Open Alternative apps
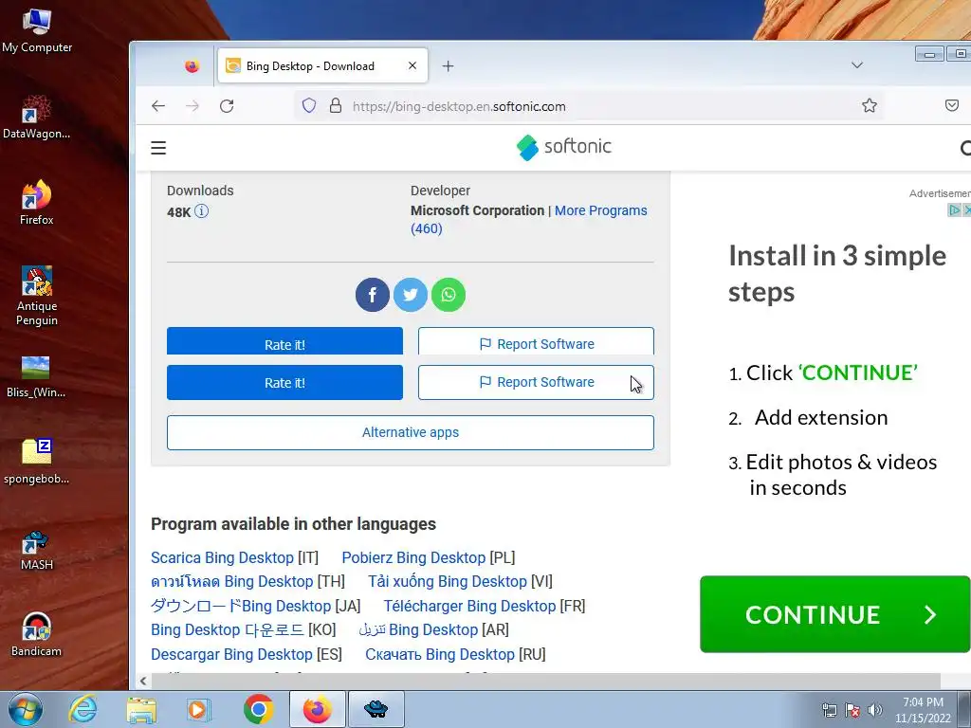 click(410, 432)
